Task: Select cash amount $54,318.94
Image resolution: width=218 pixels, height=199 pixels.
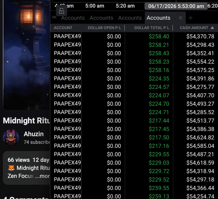Action: click(200, 171)
